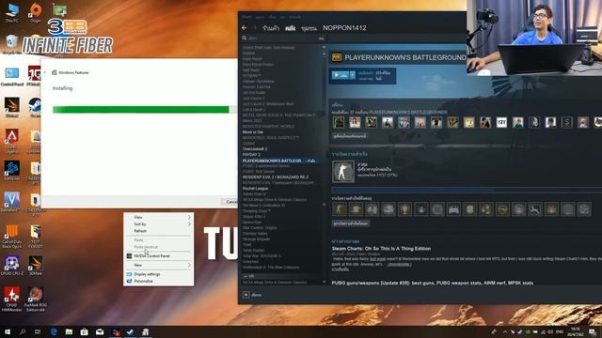Click the view all achievements button
This screenshot has height=338, width=602.
coord(351,223)
